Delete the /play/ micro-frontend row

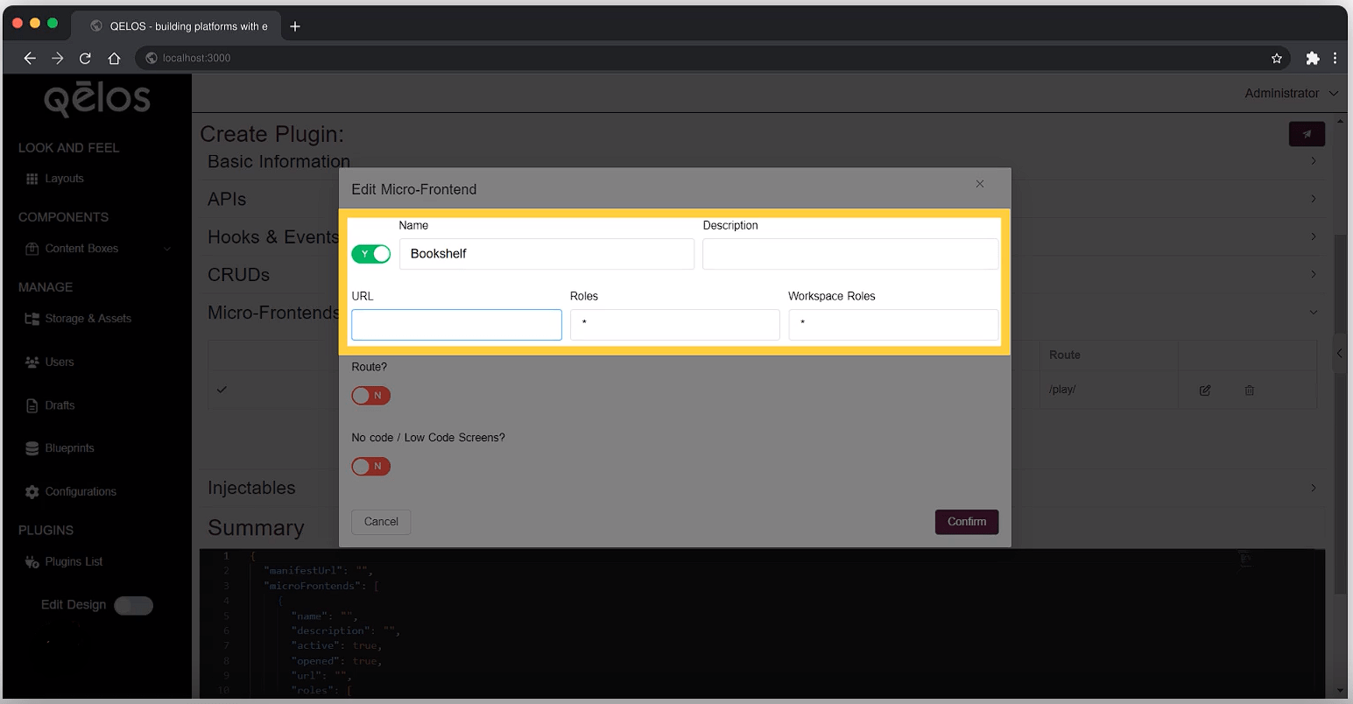point(1249,390)
